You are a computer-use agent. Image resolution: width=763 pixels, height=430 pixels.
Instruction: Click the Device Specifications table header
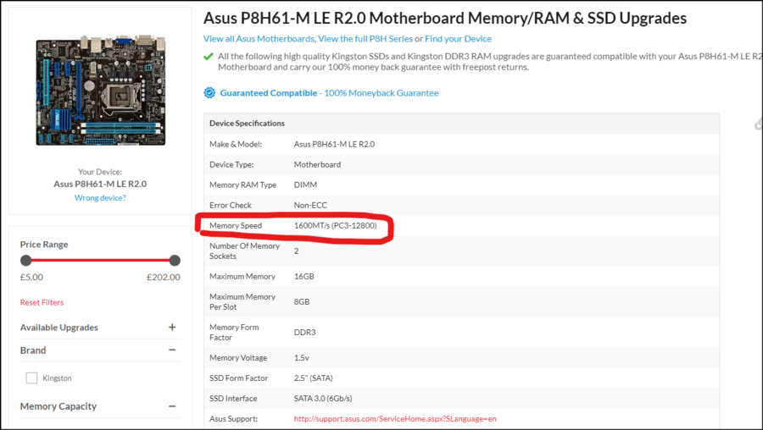pyautogui.click(x=248, y=124)
